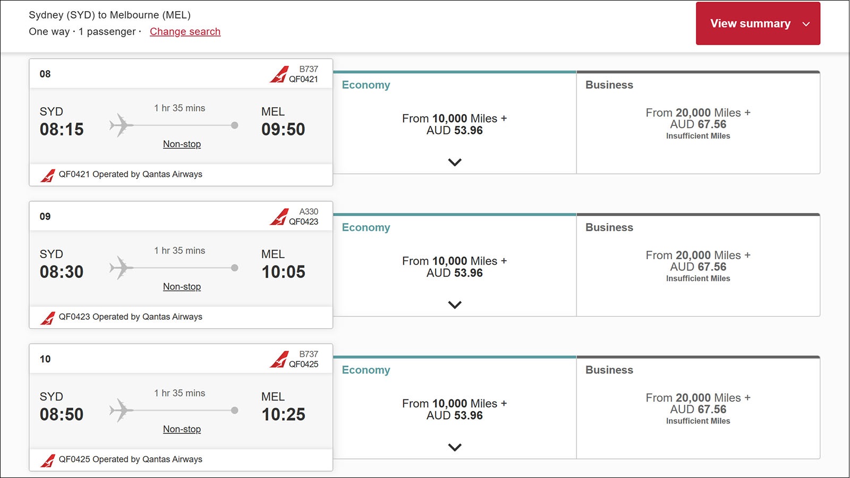Click the airplane icon on the 08:50 flight

pos(121,411)
